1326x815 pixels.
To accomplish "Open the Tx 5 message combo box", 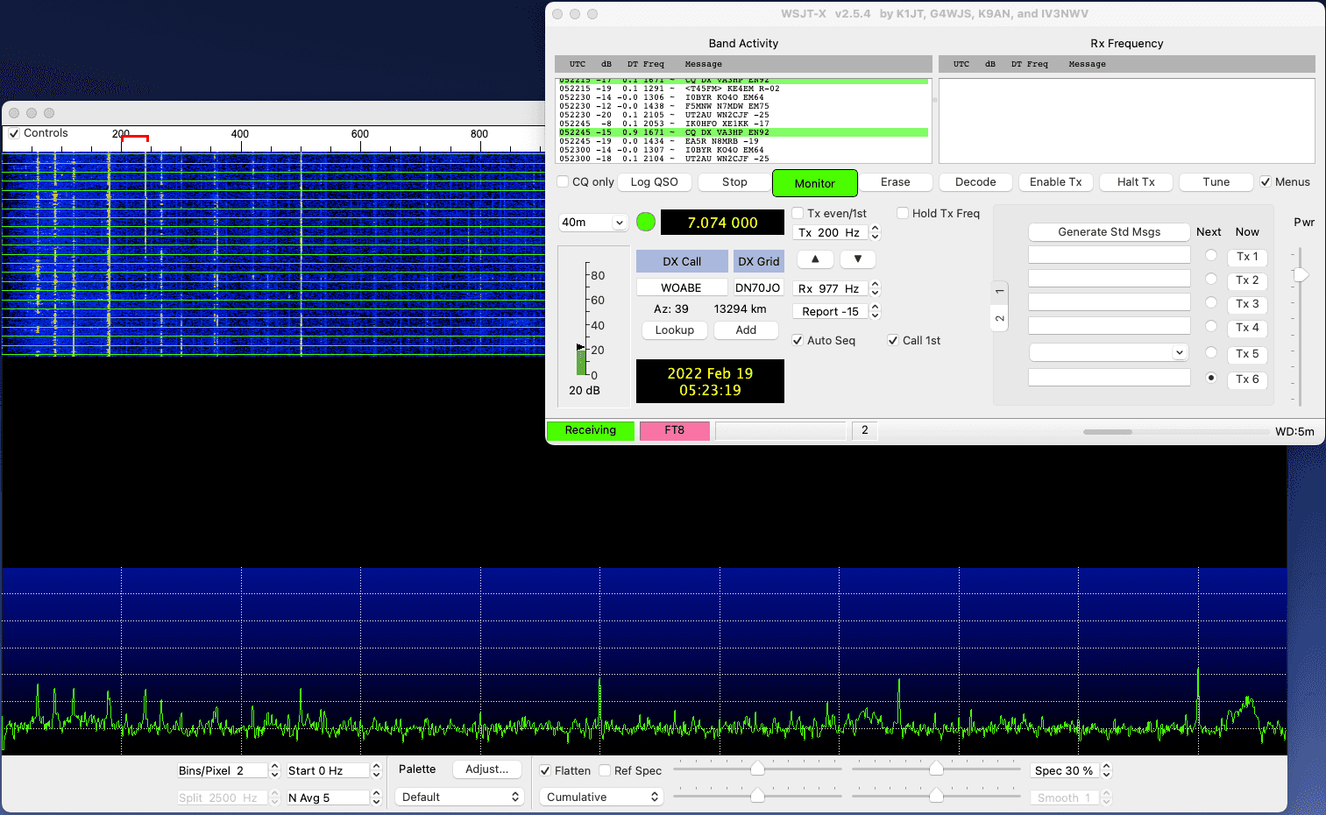I will pyautogui.click(x=1109, y=352).
